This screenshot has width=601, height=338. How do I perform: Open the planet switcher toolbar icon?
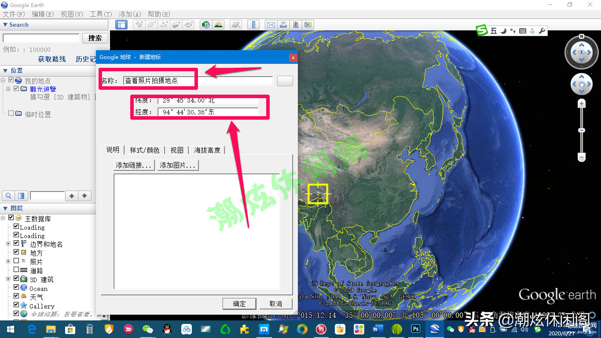(236, 25)
